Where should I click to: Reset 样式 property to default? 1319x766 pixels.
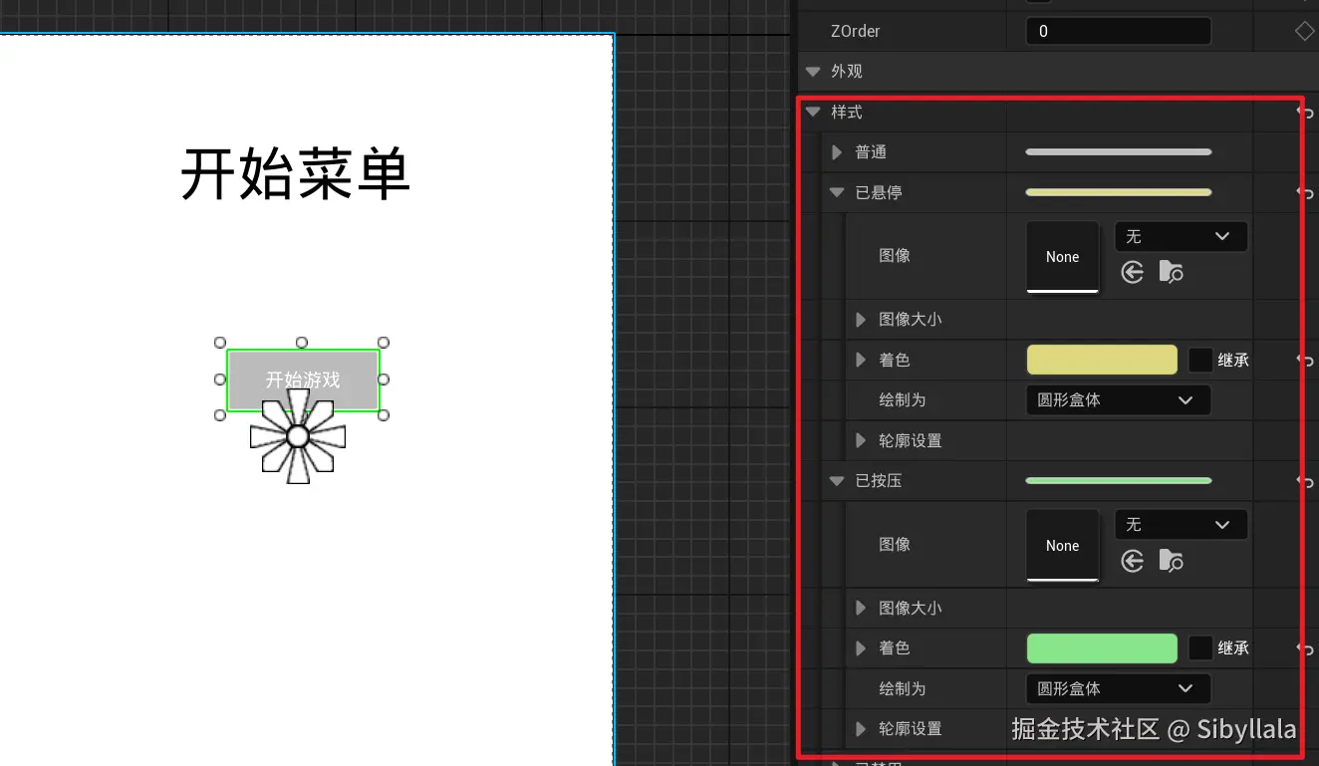[1305, 113]
